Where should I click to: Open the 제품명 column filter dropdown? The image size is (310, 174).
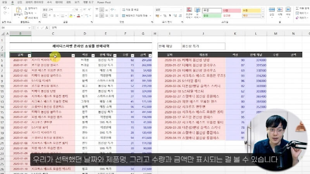73,56
